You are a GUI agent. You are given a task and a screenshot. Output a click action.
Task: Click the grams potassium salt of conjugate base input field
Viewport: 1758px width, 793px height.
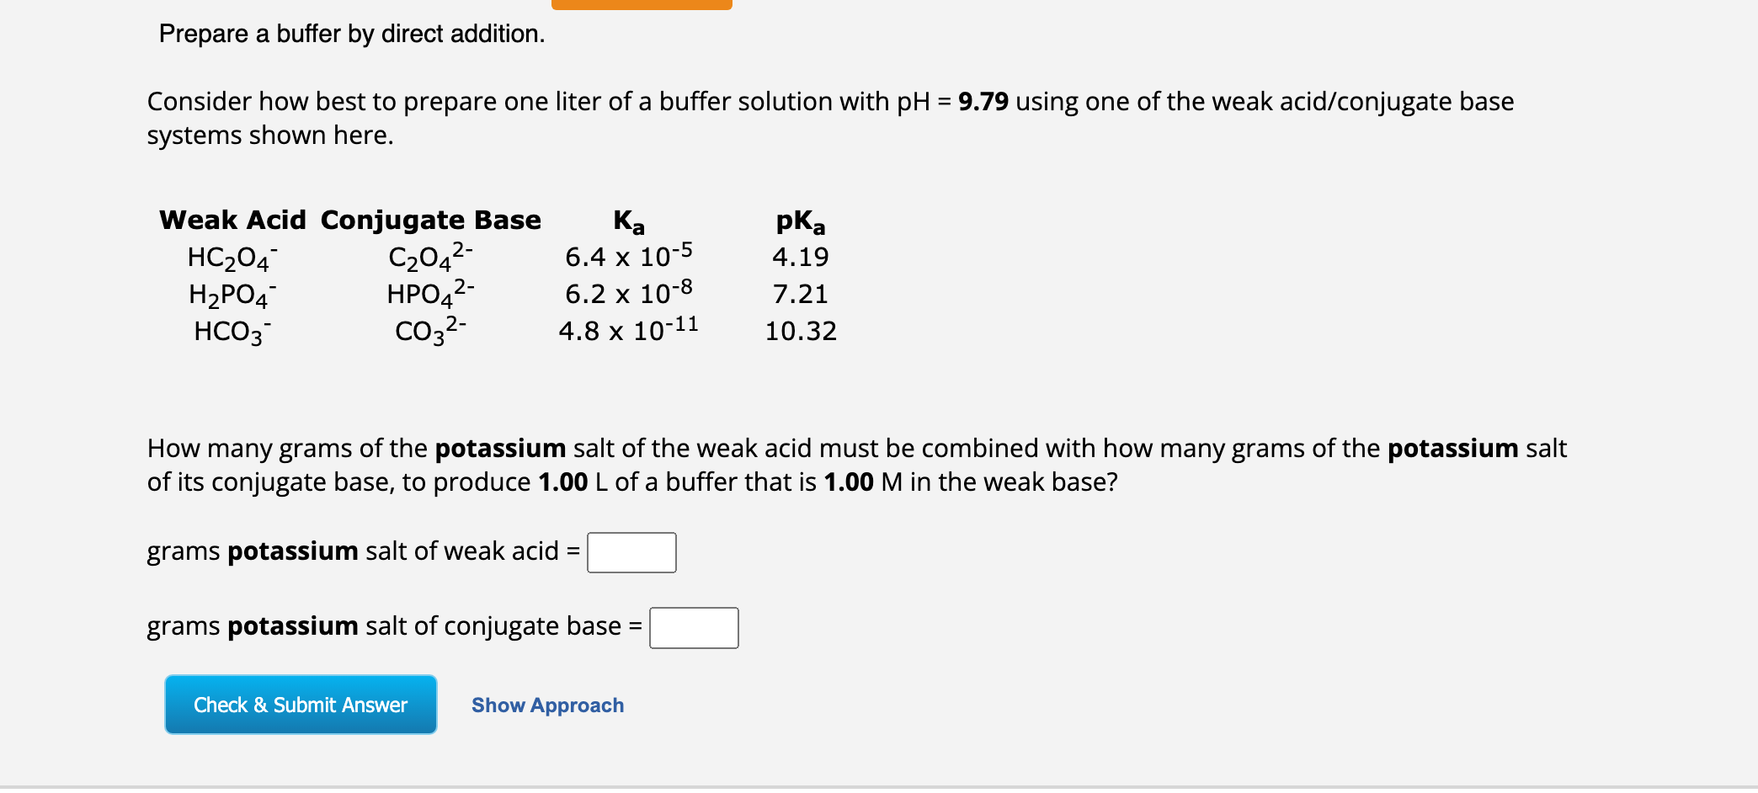pyautogui.click(x=693, y=626)
